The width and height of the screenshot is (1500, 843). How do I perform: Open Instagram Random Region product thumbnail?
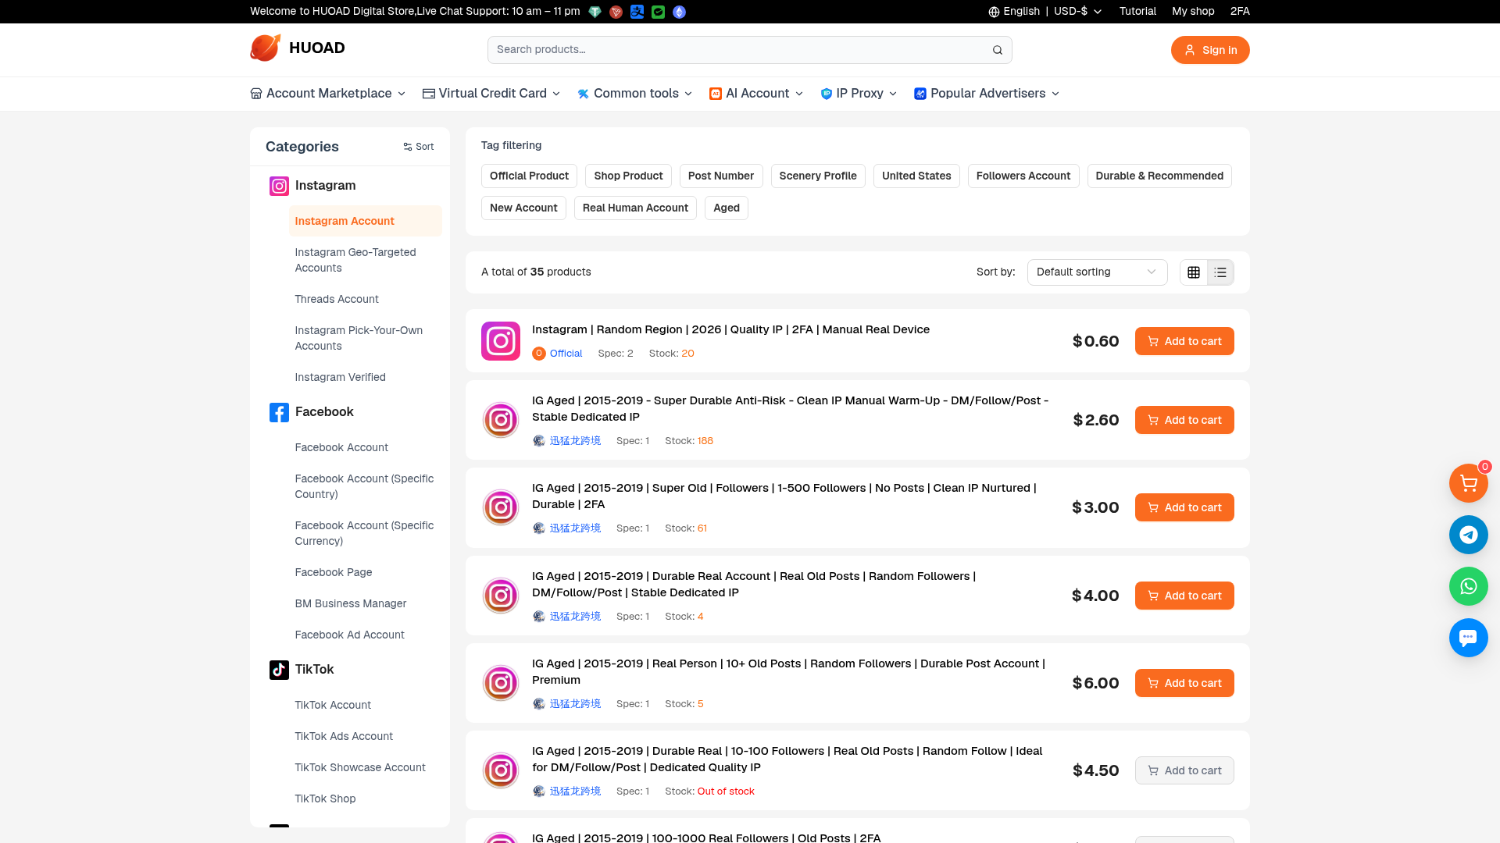click(x=501, y=341)
